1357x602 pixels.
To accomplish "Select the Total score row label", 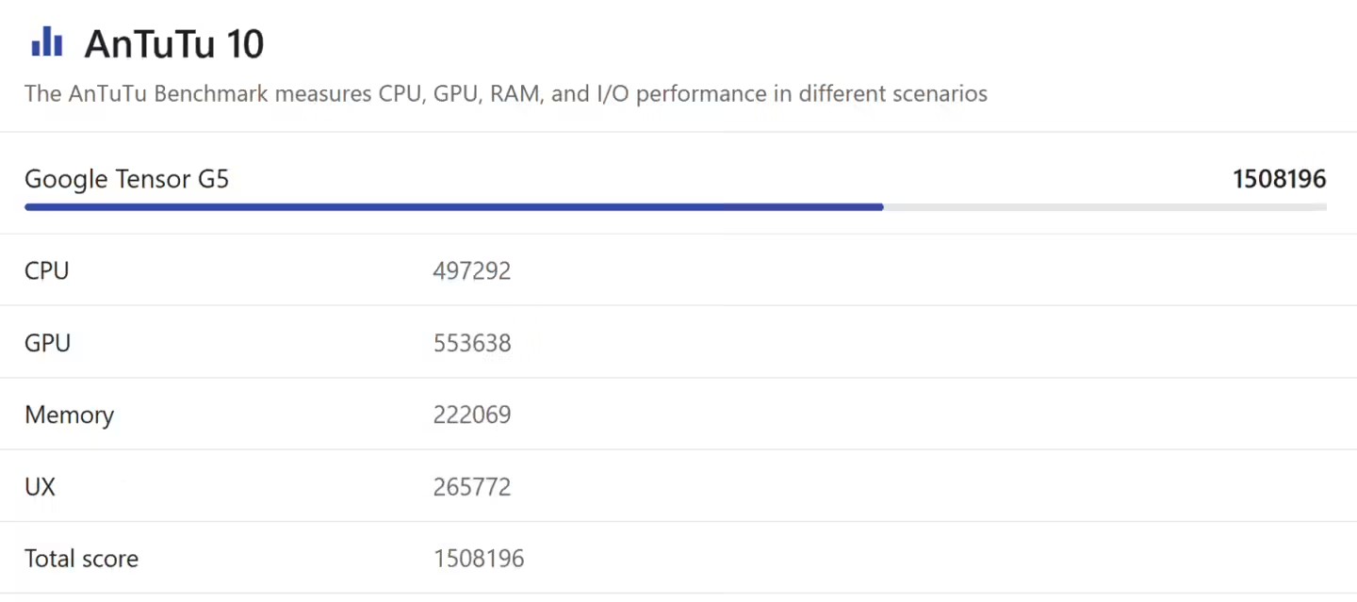I will click(x=81, y=559).
